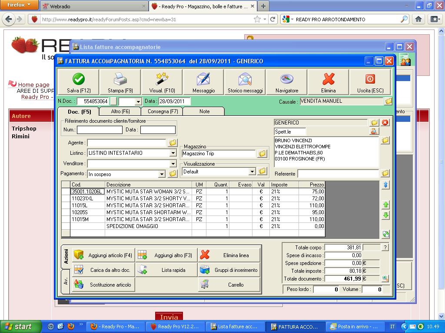This screenshot has height=333, width=445.
Task: Click the Carrello button
Action: click(x=229, y=285)
